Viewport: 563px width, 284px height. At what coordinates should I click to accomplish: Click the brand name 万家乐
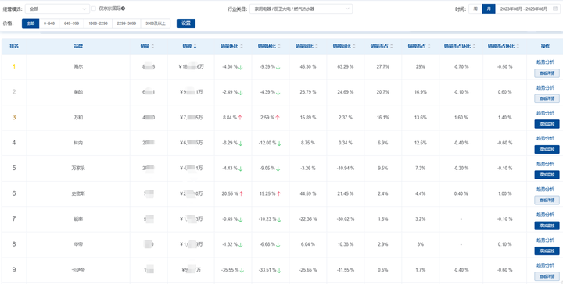(78, 168)
